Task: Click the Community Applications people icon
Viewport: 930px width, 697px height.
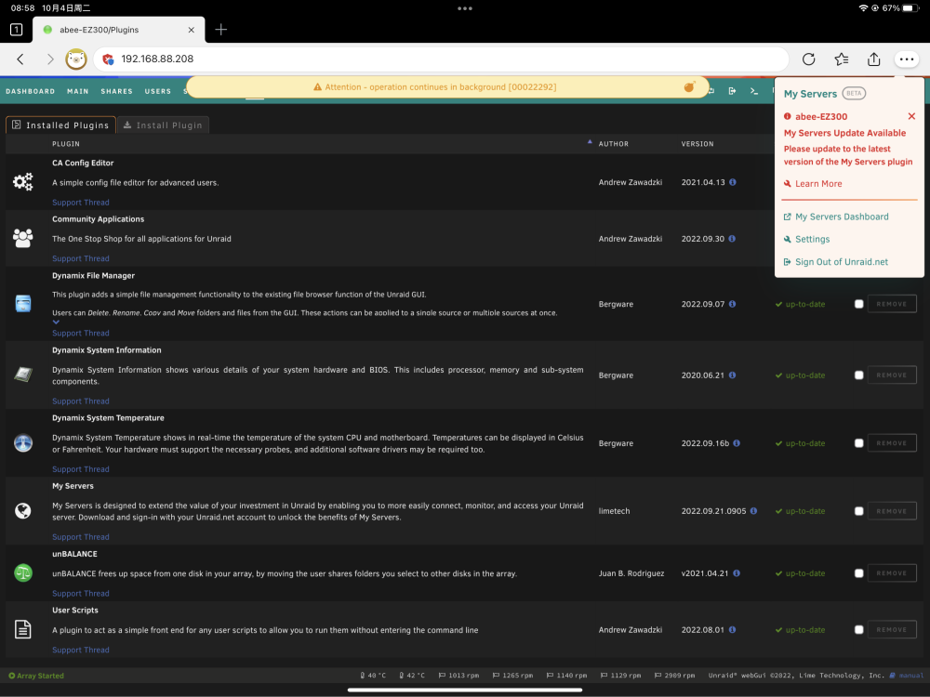Action: click(23, 238)
